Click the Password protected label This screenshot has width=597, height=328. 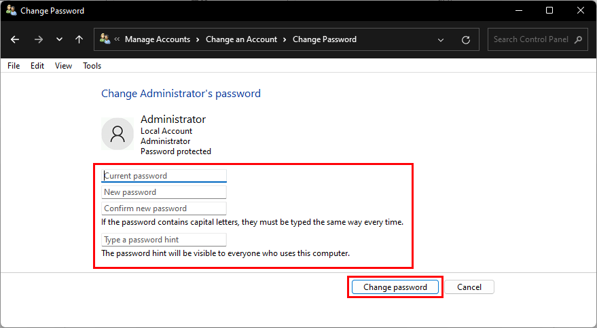[x=176, y=151]
